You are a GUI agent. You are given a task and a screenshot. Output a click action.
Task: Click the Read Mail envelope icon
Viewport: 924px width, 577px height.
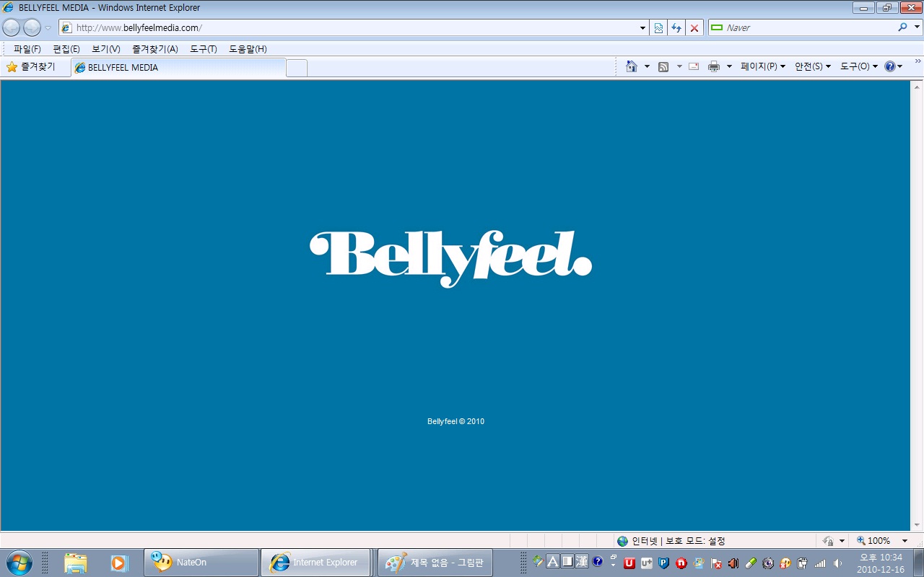[694, 66]
